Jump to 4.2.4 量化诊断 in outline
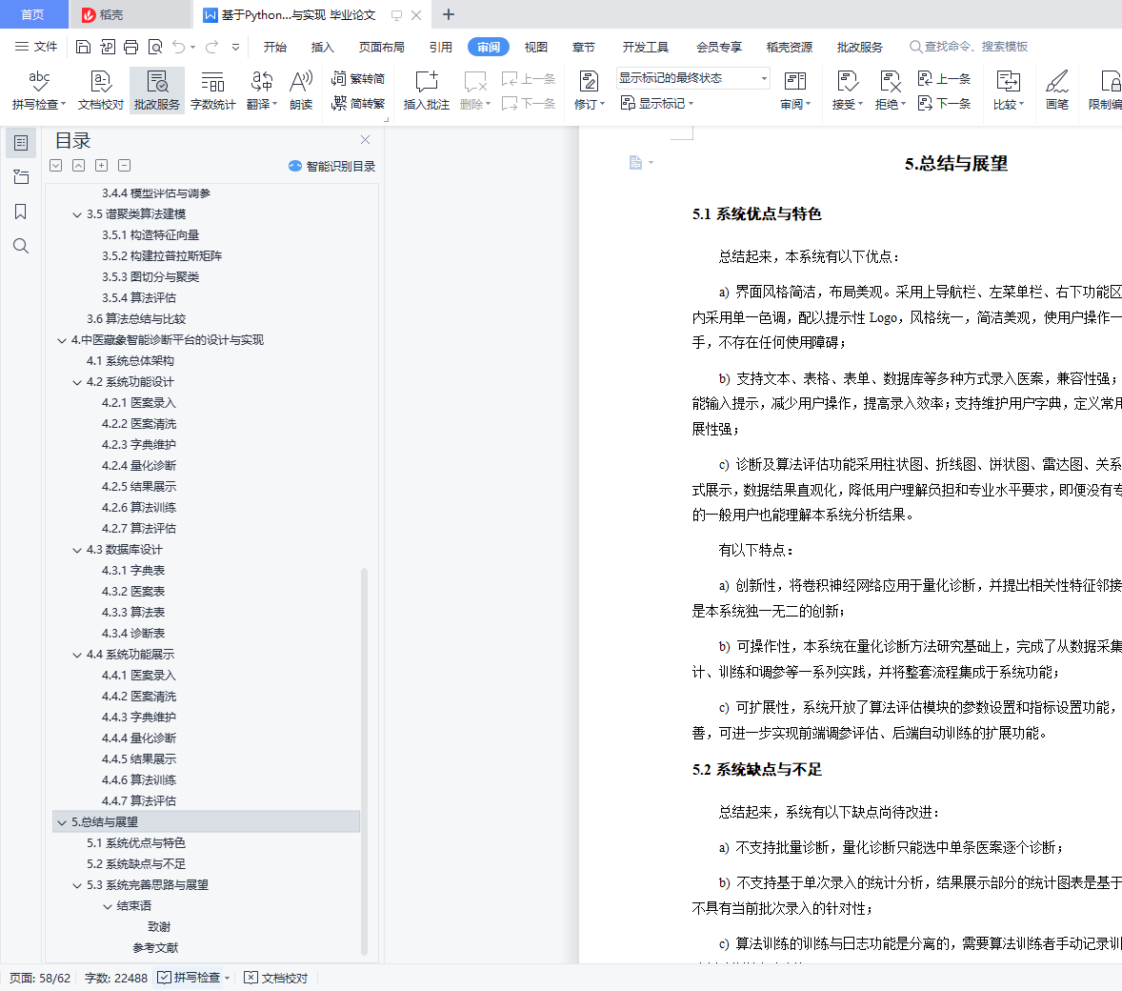 tap(139, 465)
